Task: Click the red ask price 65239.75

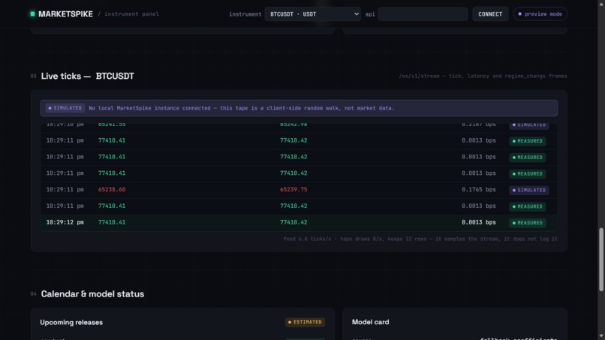Action: (x=293, y=189)
